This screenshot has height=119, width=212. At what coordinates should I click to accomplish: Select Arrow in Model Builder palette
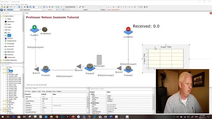tap(9, 30)
